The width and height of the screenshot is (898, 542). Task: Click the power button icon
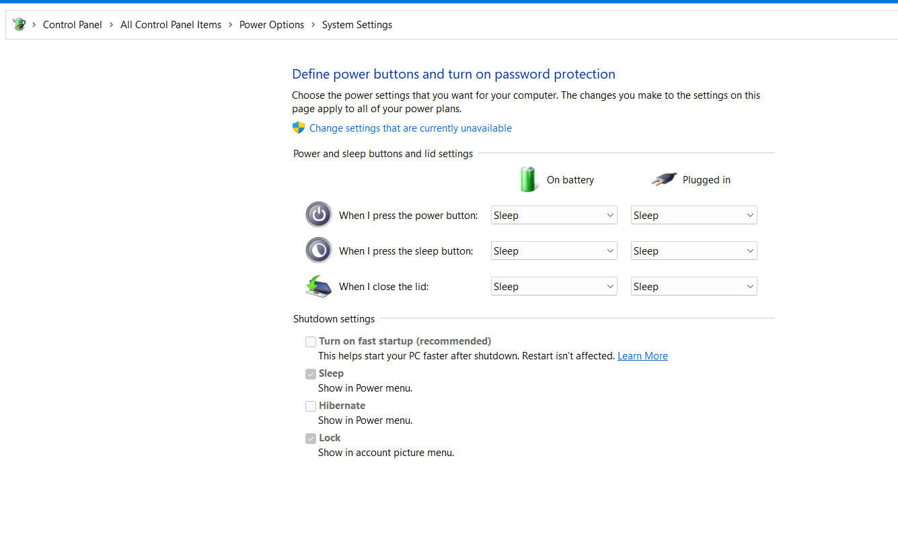pyautogui.click(x=318, y=214)
